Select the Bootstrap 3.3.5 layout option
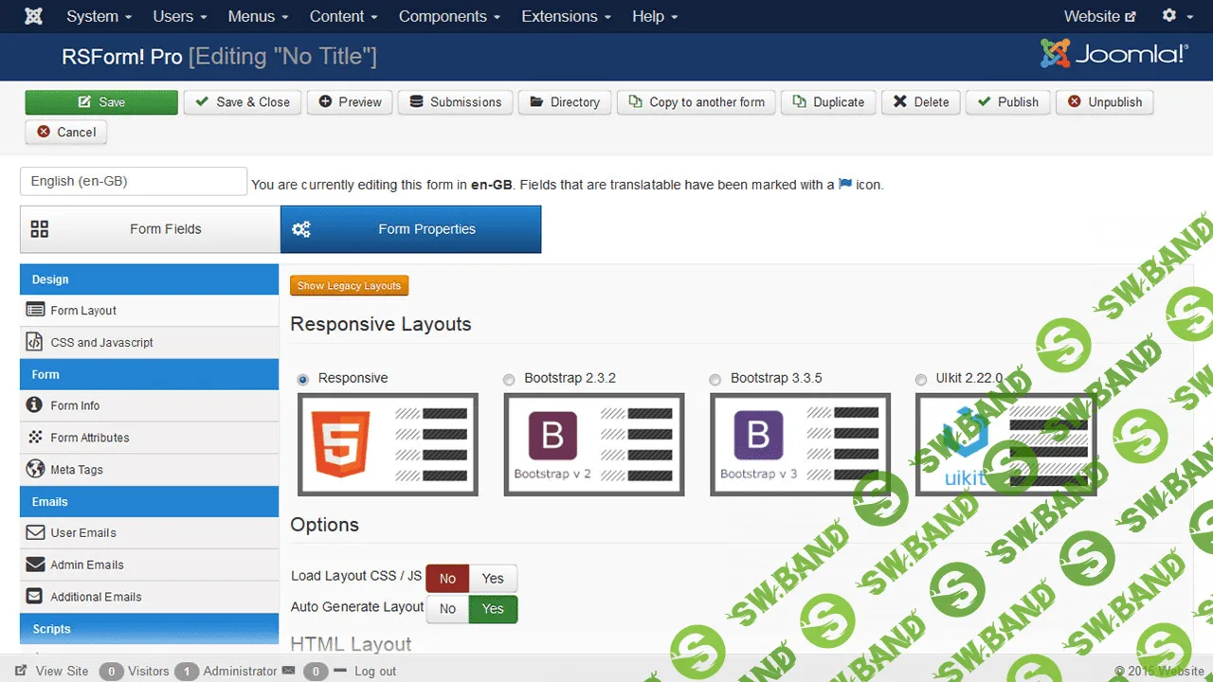This screenshot has height=682, width=1213. [715, 379]
